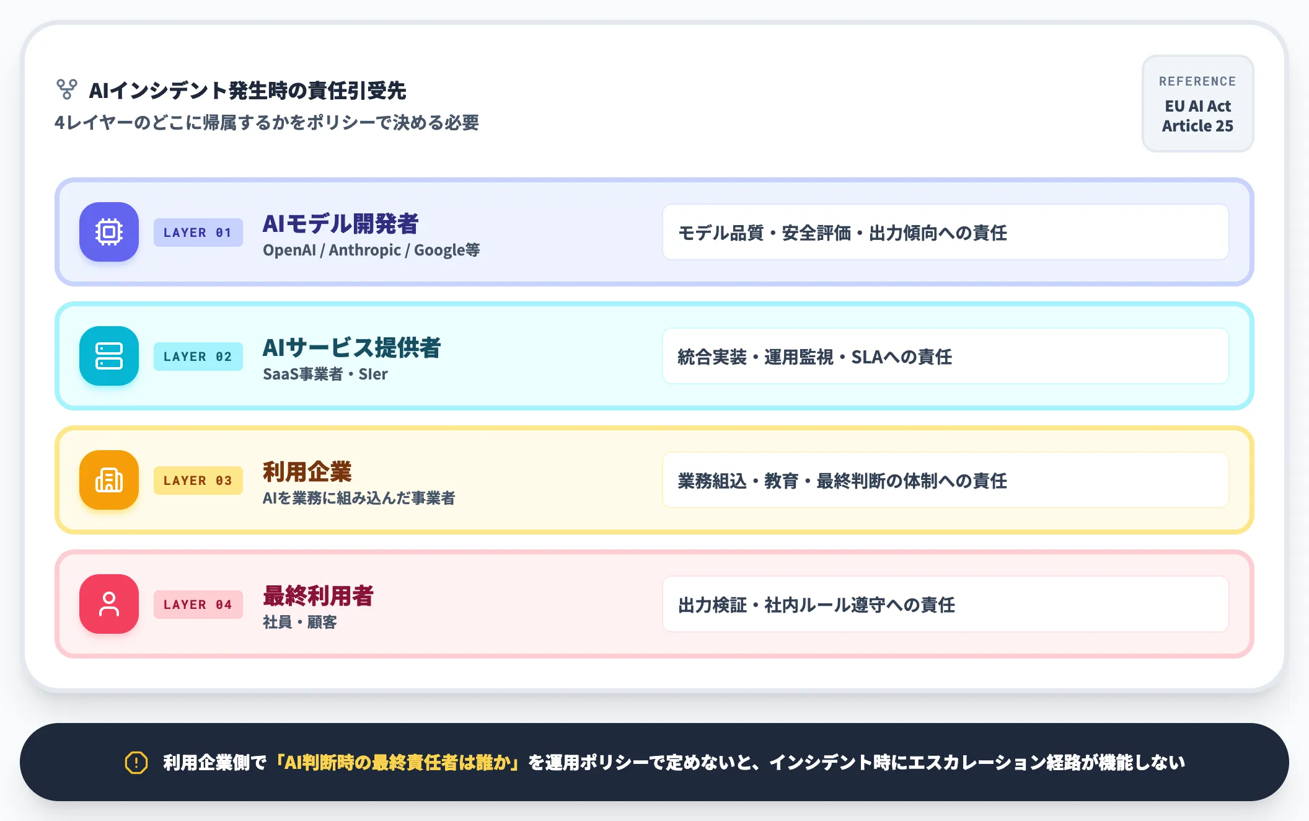The width and height of the screenshot is (1309, 821).
Task: Click the box モデル品質・安全評価・出力傾向への責任
Action: coord(946,233)
